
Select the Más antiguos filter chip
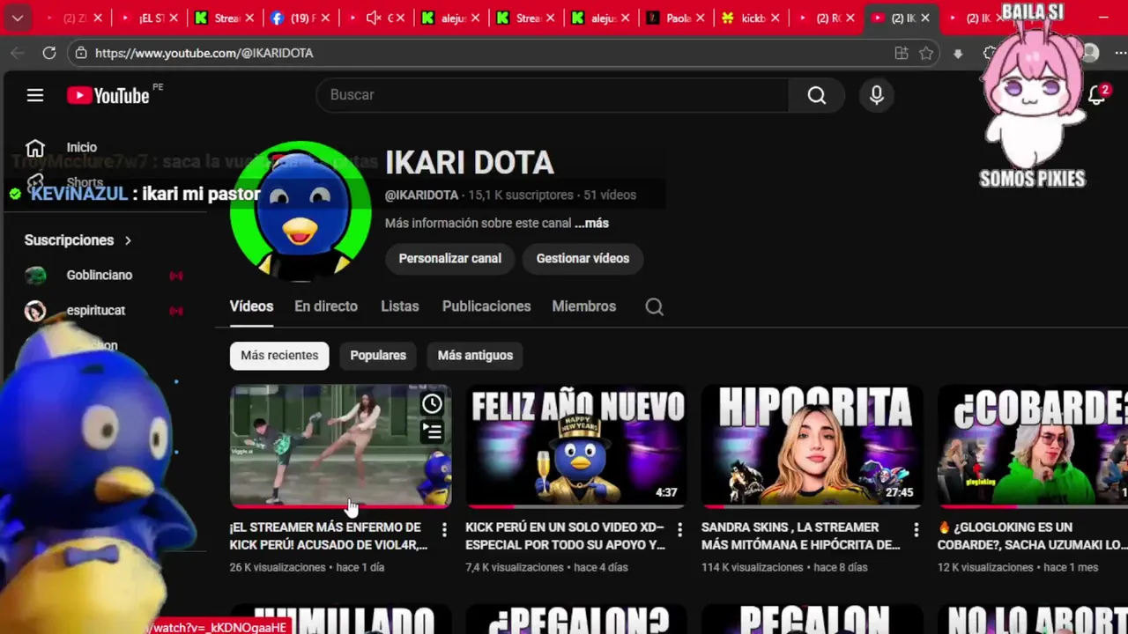point(475,356)
